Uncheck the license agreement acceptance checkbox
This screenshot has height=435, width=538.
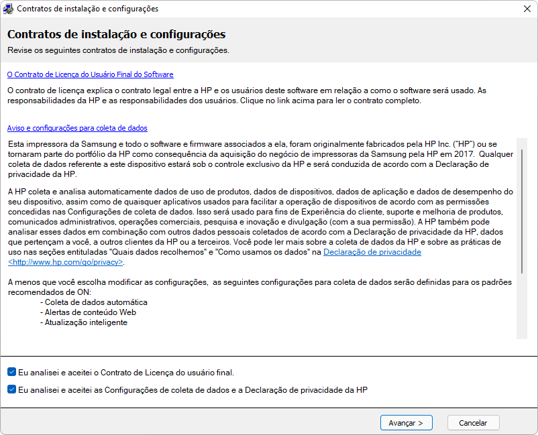[11, 372]
